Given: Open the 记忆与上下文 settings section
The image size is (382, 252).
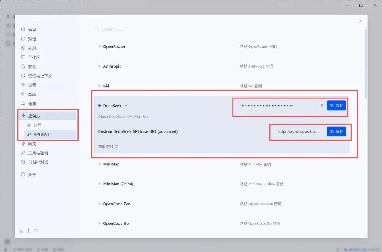Looking at the screenshot, I should pos(40,76).
